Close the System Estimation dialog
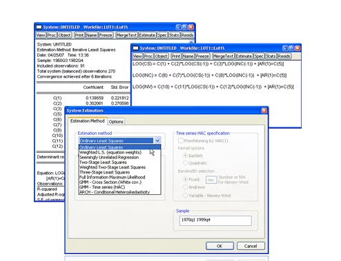 264,110
